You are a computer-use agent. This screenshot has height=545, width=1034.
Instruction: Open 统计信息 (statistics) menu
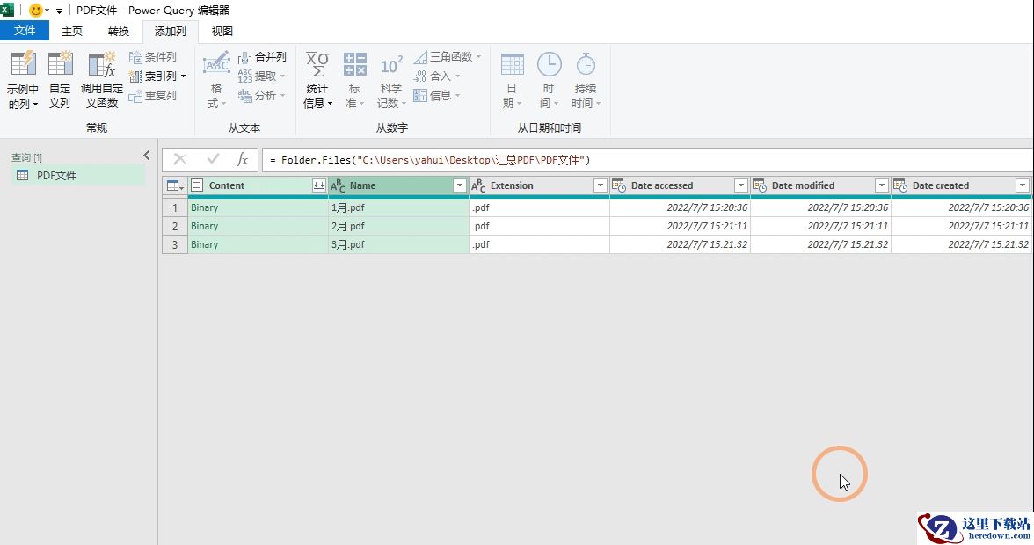pyautogui.click(x=318, y=80)
